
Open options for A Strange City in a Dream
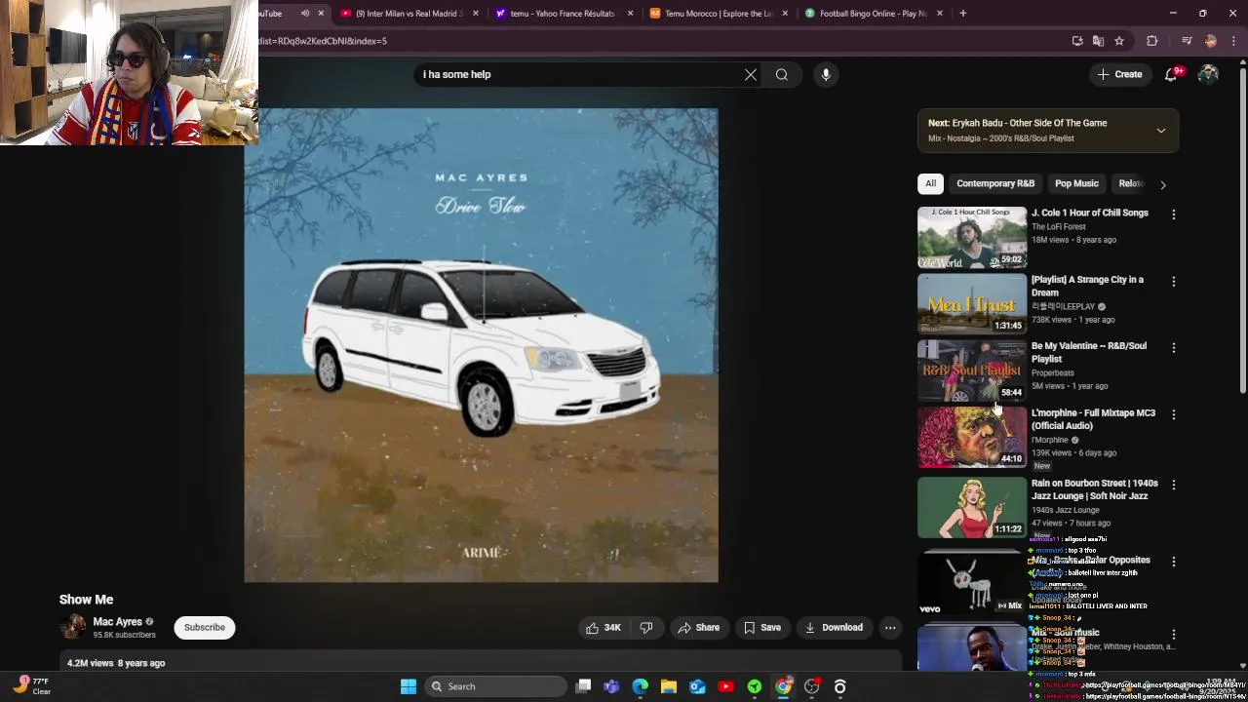(x=1174, y=282)
